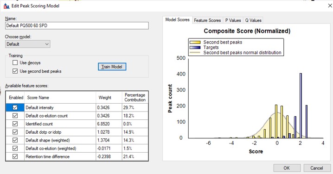Close the Edit Peak Scoring Model dialog
This screenshot has width=333, height=174.
330,6
